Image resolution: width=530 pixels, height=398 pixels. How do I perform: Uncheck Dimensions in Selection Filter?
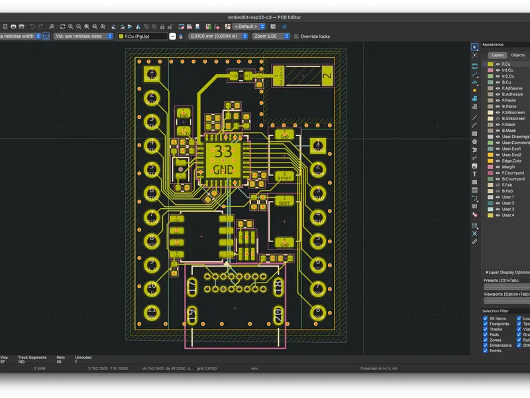[486, 345]
